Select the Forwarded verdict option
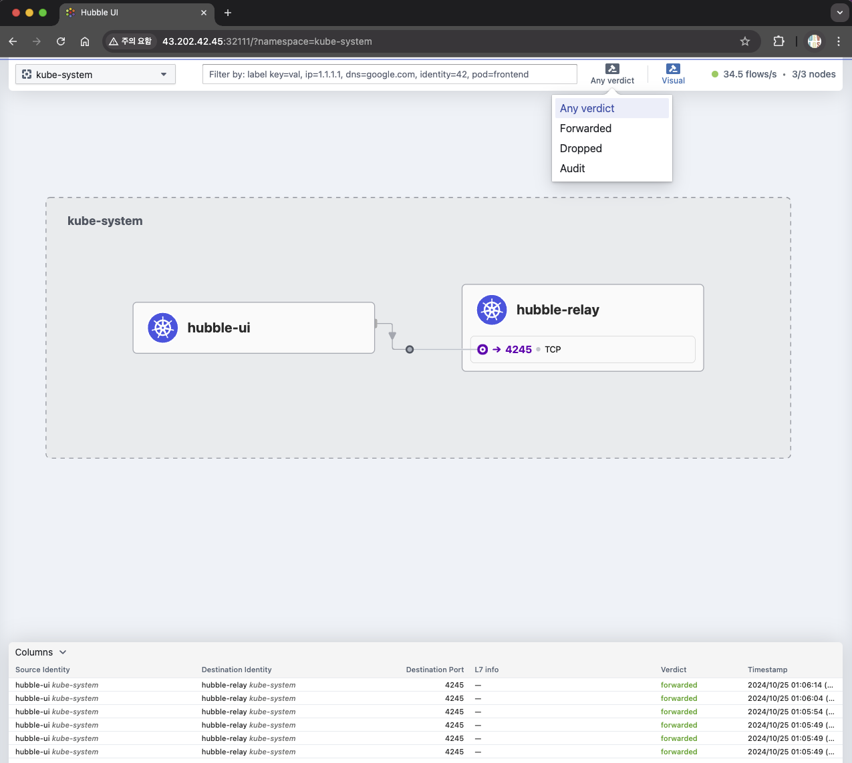 (612, 128)
